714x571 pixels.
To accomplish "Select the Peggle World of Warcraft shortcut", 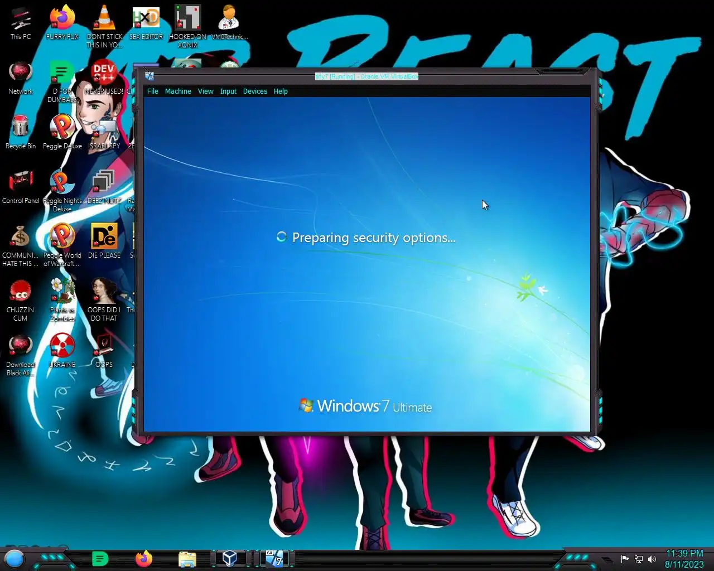I will pos(62,245).
